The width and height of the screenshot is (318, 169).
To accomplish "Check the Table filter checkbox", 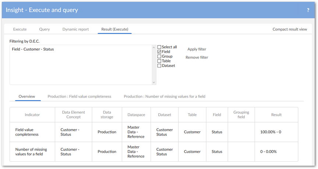I will point(159,61).
